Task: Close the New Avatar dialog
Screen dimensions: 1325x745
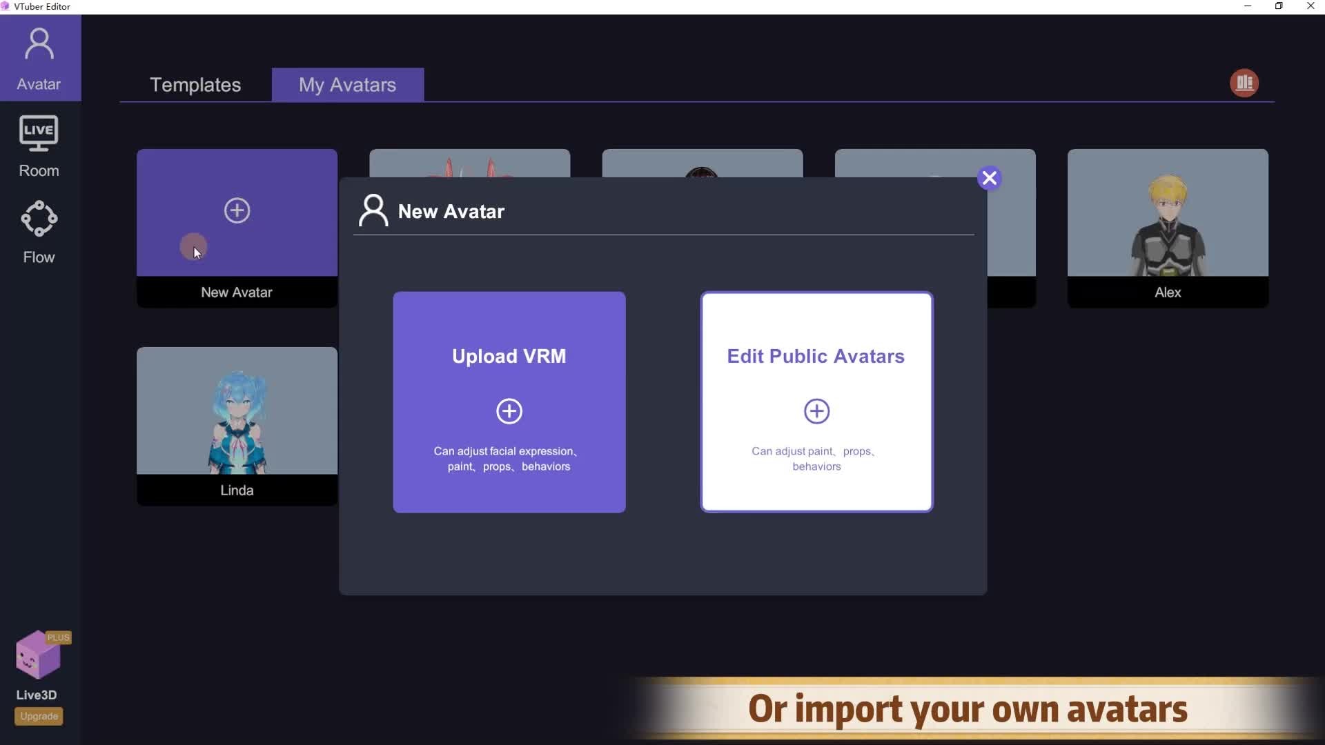Action: tap(989, 179)
